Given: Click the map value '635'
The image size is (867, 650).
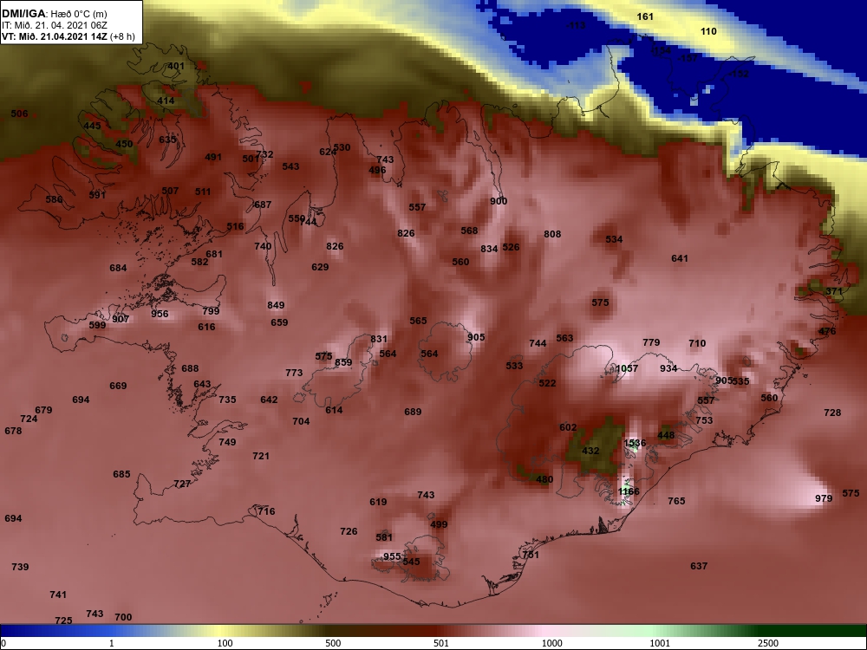Looking at the screenshot, I should point(167,140).
